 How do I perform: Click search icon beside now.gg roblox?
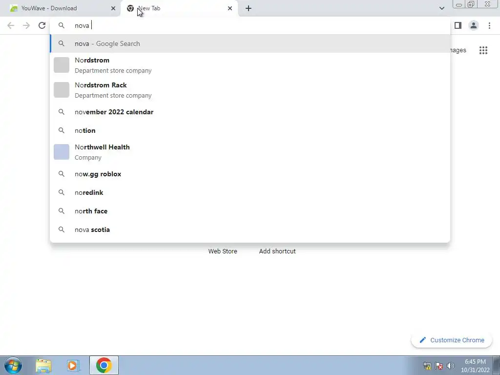click(x=62, y=174)
